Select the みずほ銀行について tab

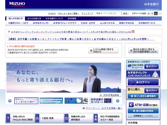54,19
